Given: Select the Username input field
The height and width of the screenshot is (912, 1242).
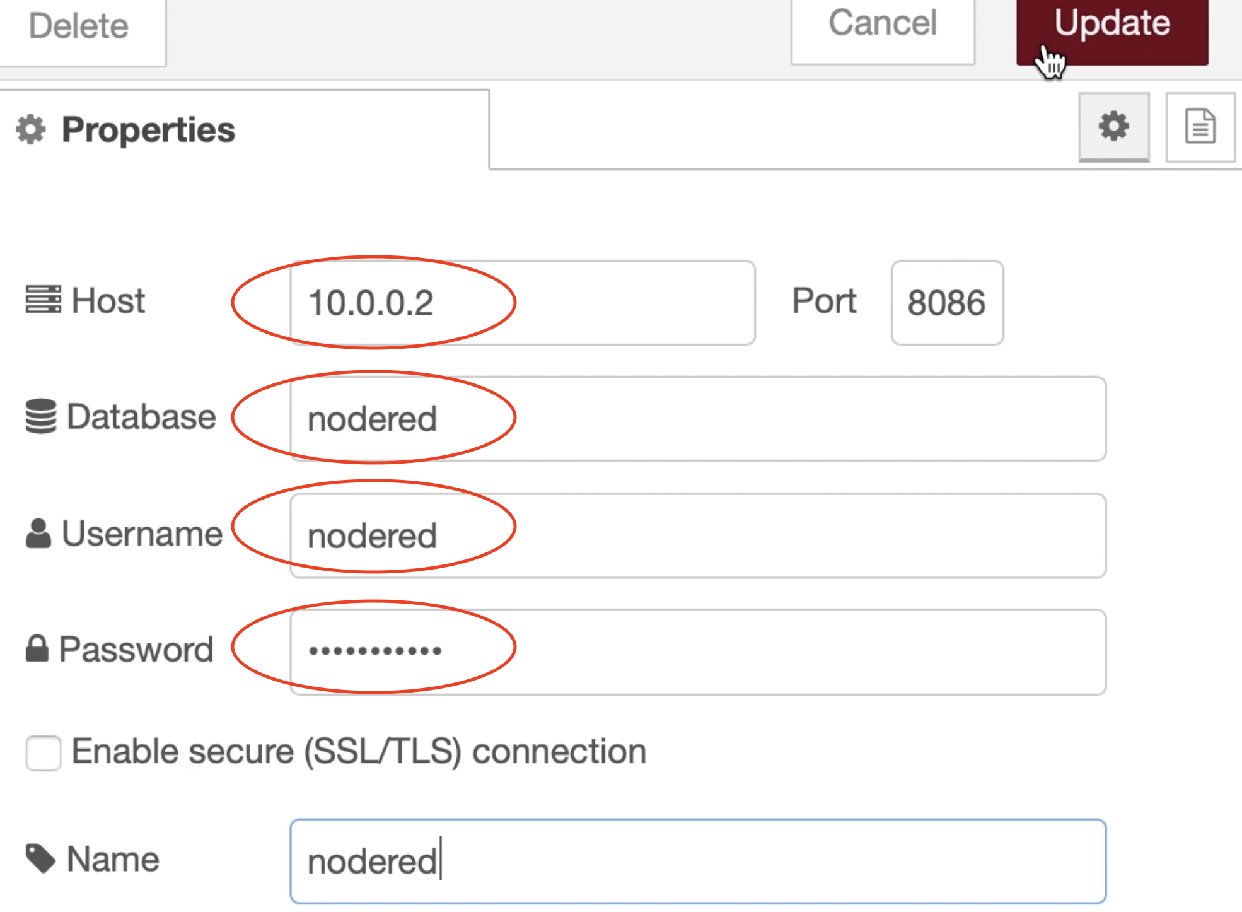Looking at the screenshot, I should pyautogui.click(x=694, y=535).
